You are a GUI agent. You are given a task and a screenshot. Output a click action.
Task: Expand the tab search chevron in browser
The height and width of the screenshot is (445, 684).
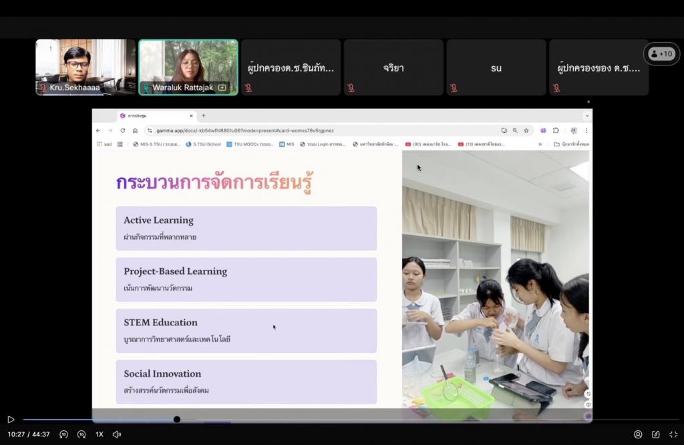click(x=586, y=116)
